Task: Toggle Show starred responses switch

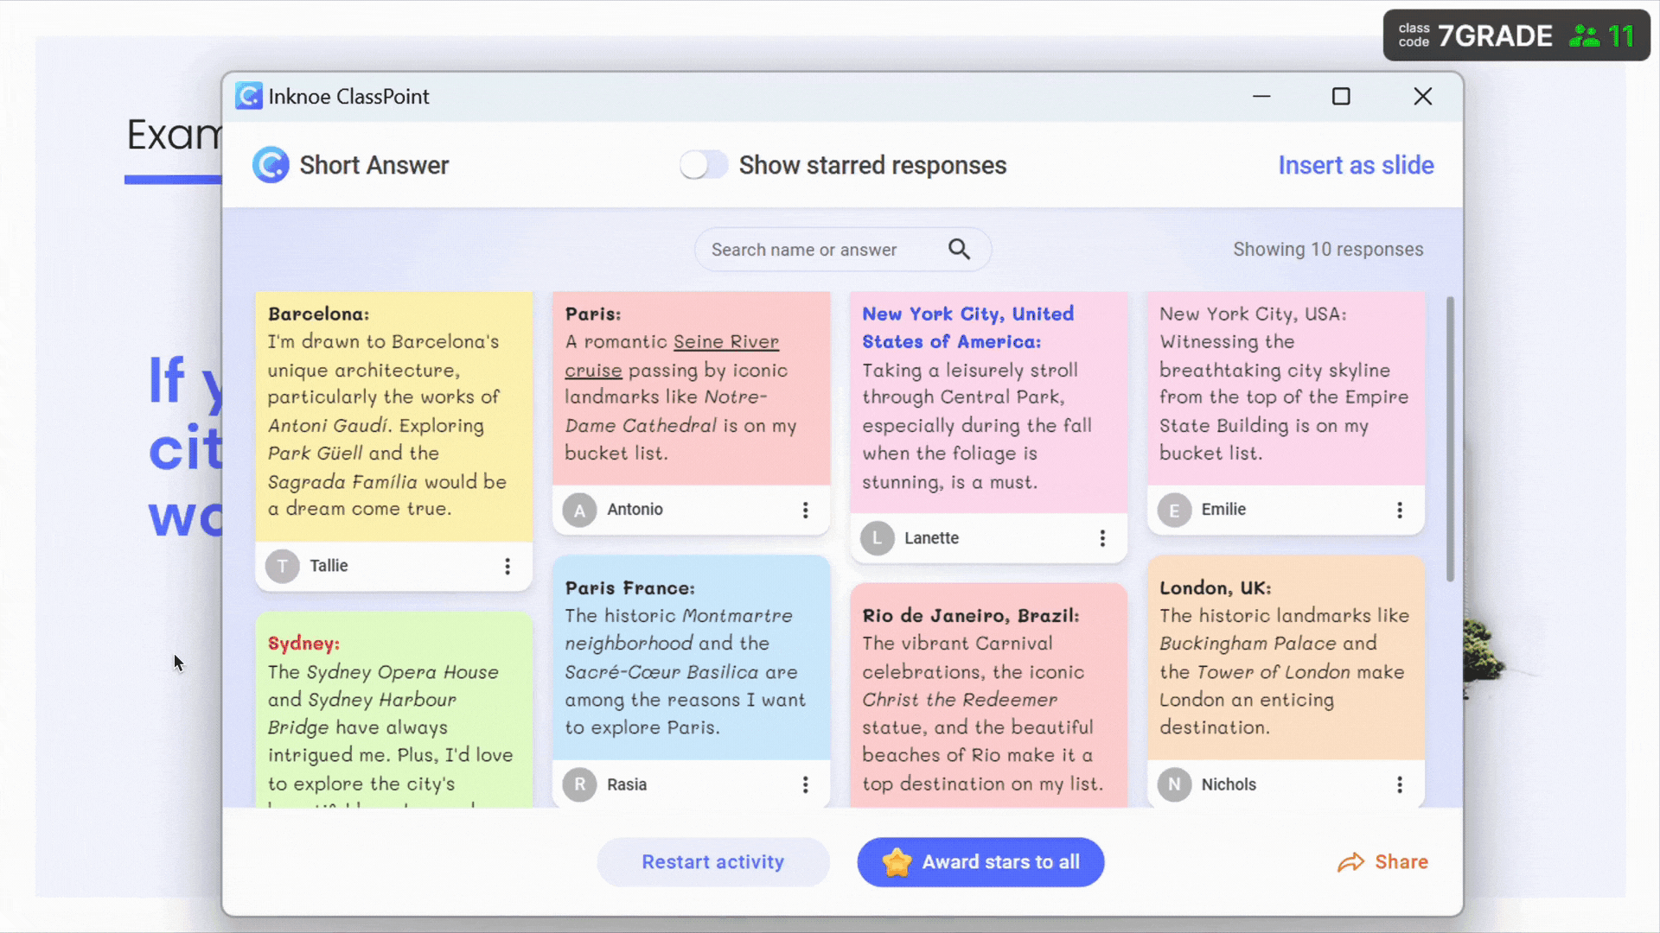Action: [x=704, y=165]
